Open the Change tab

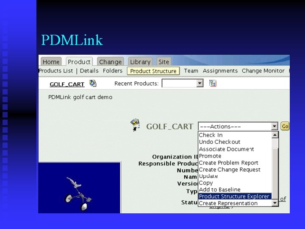coord(110,62)
